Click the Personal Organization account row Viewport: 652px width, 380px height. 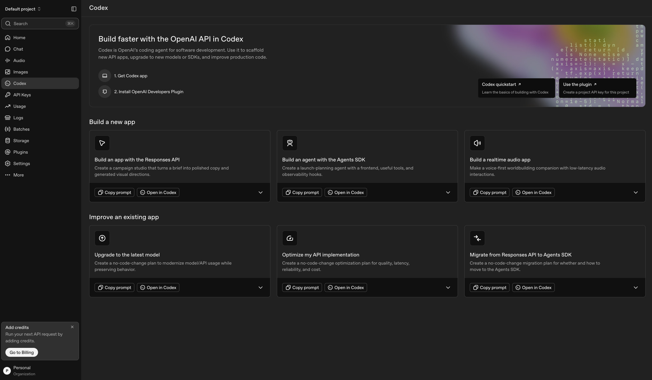point(40,371)
